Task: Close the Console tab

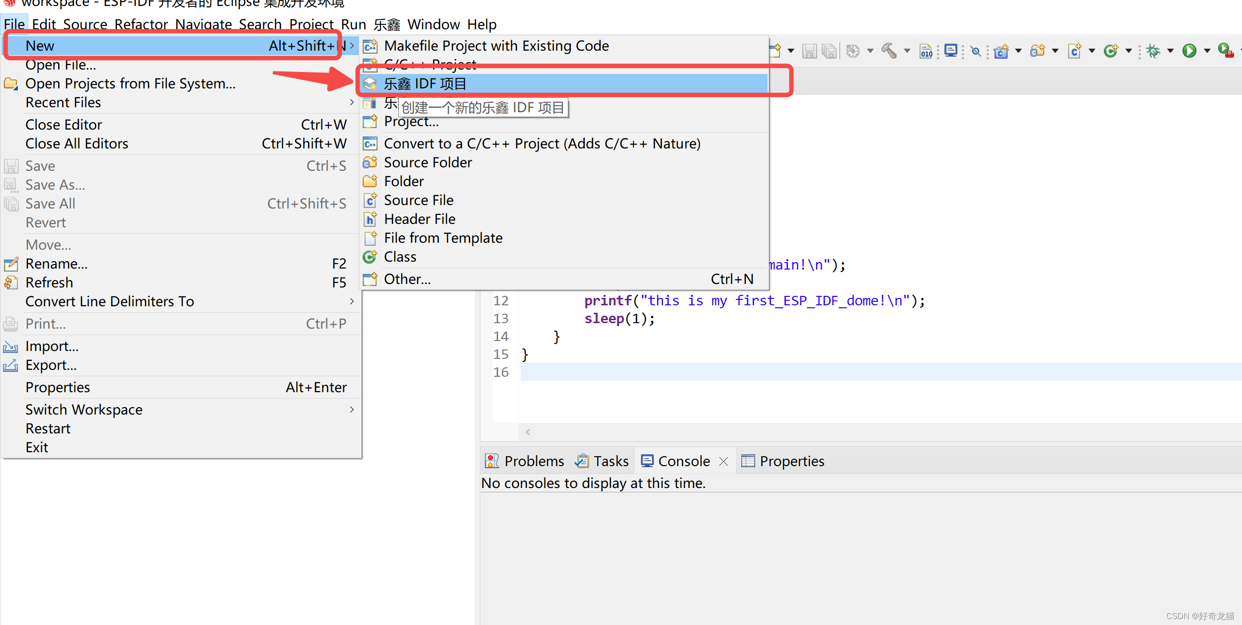Action: click(724, 461)
